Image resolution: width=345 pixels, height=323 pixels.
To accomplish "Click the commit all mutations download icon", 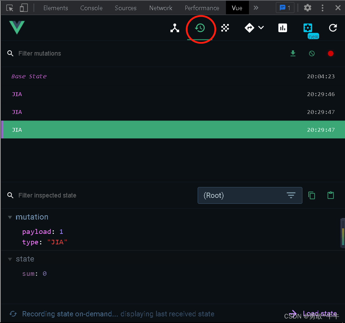I will [x=293, y=53].
